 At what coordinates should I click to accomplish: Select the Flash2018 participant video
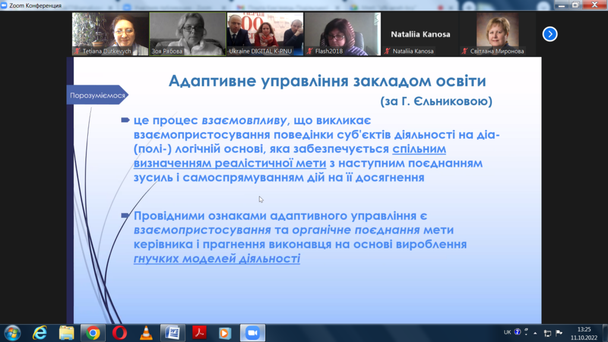coord(342,34)
